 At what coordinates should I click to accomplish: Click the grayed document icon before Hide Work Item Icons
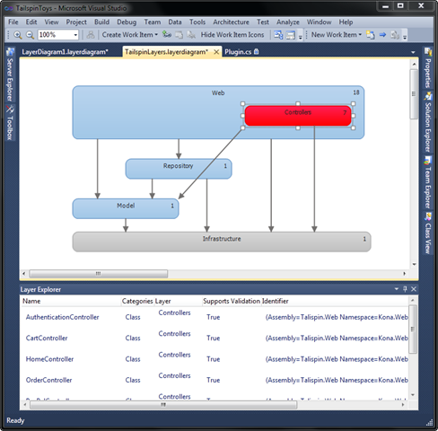coord(180,35)
